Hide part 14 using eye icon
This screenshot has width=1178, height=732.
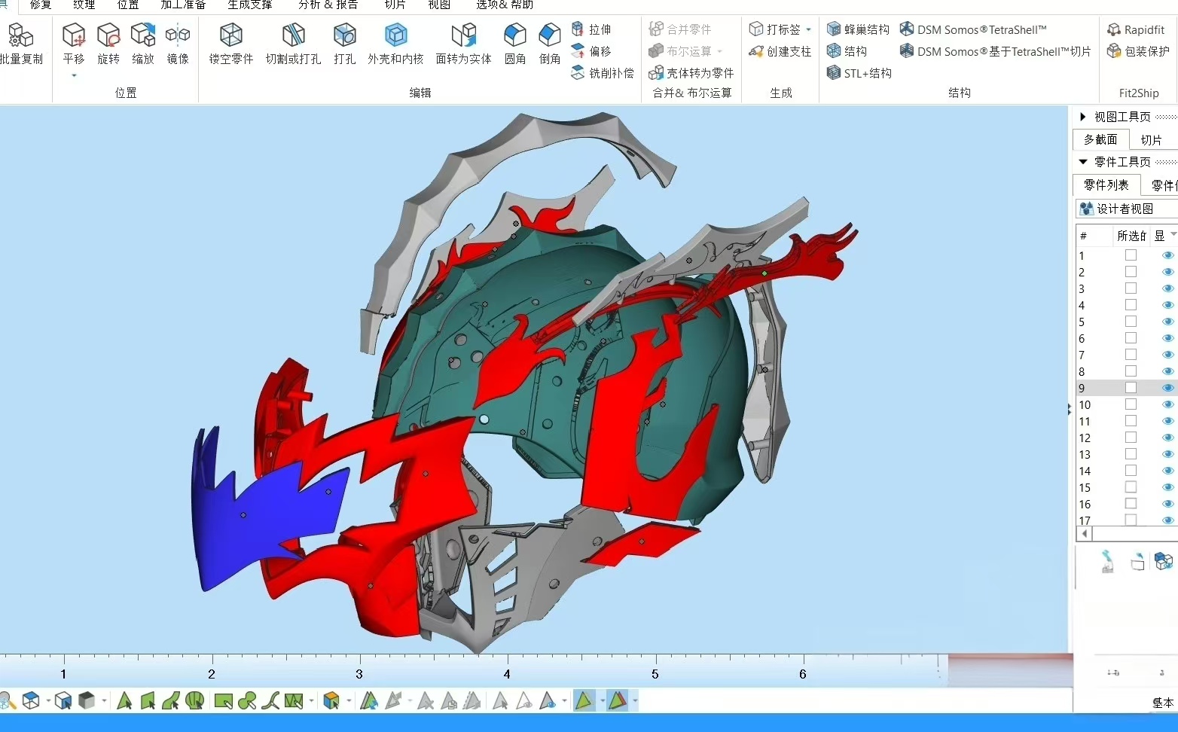pos(1167,471)
